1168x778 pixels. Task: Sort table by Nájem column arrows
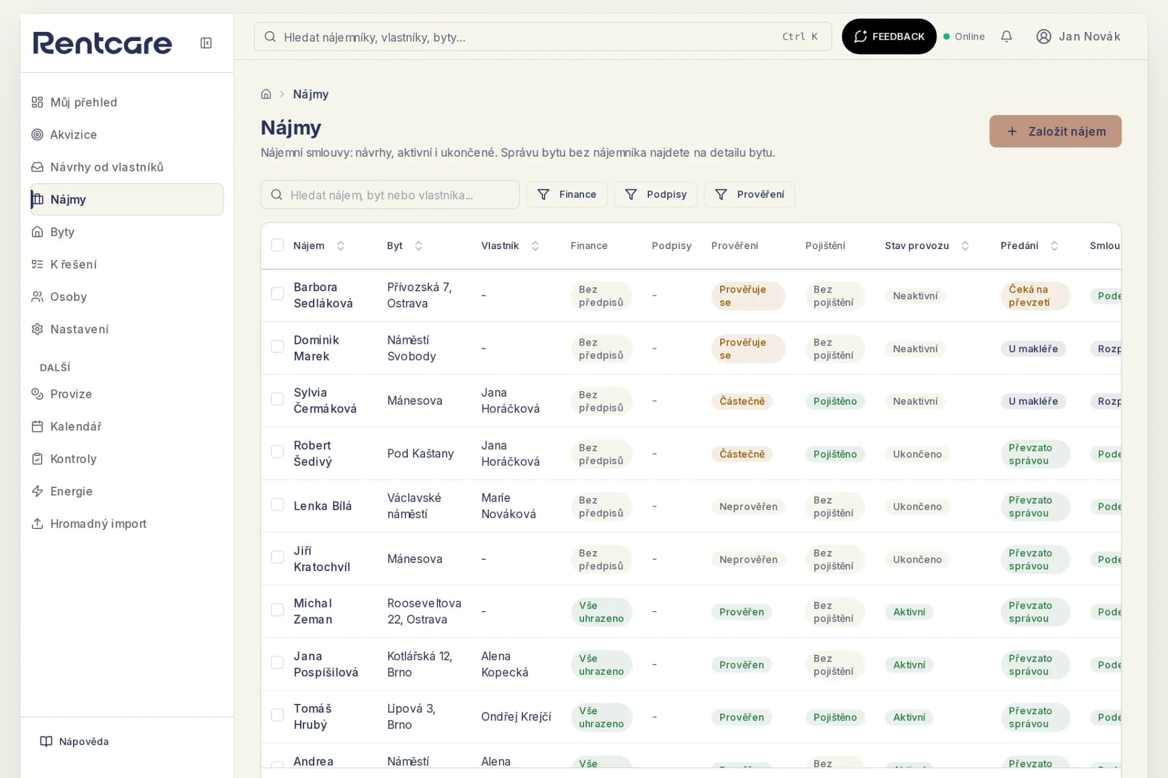click(340, 246)
